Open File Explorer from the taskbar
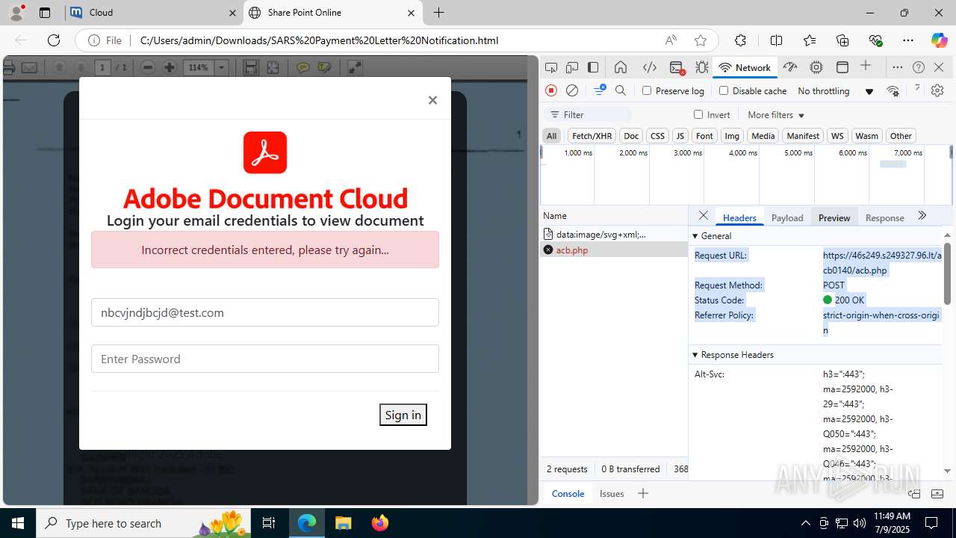956x538 pixels. click(x=343, y=523)
